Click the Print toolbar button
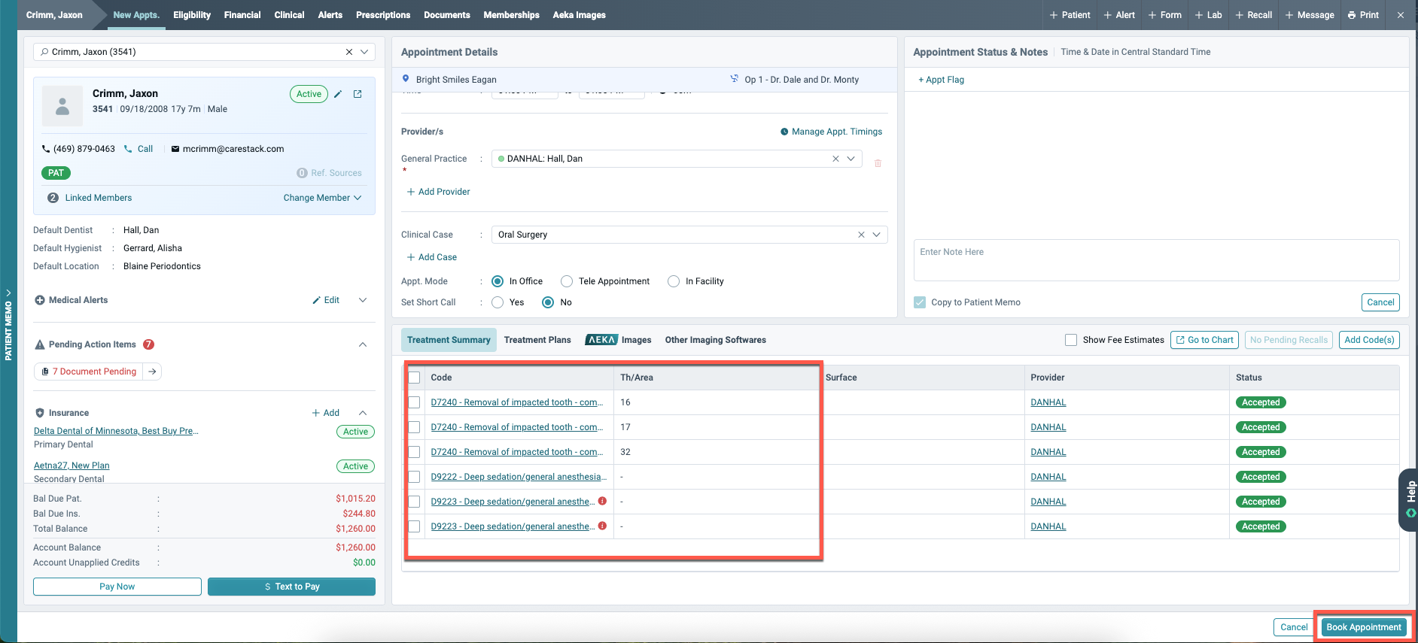The width and height of the screenshot is (1418, 643). click(x=1363, y=15)
